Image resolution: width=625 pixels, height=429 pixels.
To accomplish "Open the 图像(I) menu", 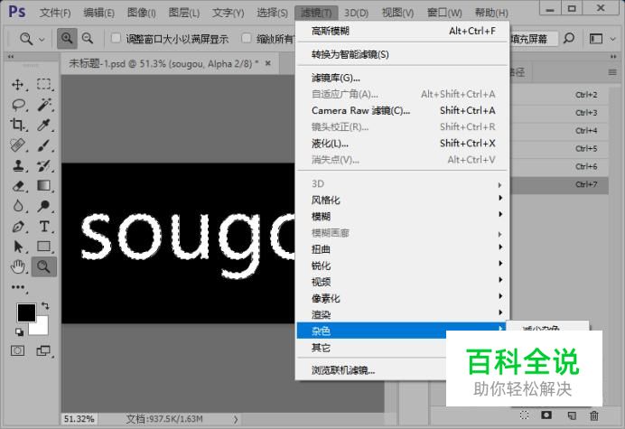I will (141, 13).
